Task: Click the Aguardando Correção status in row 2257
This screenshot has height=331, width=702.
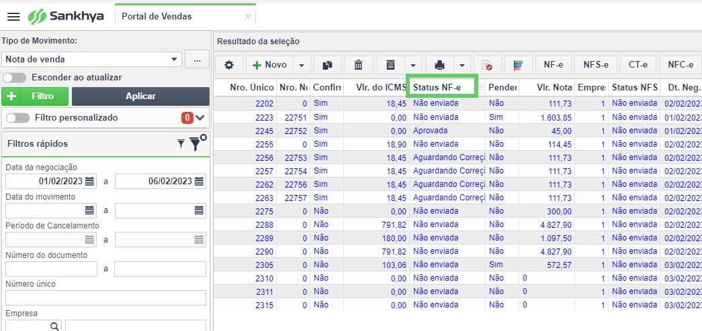Action: (449, 171)
